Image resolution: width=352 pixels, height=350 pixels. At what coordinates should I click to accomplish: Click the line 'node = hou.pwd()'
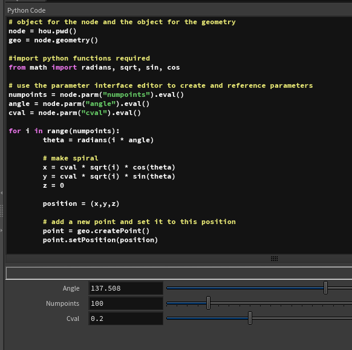(43, 31)
